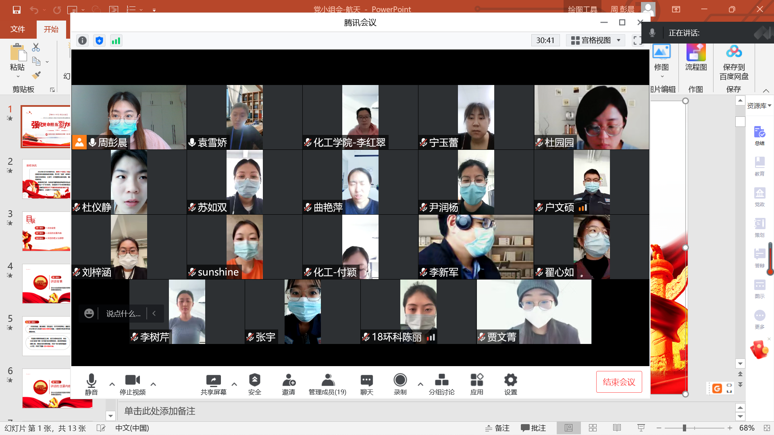
Task: Open the Chat (聊天) panel
Action: pyautogui.click(x=366, y=384)
